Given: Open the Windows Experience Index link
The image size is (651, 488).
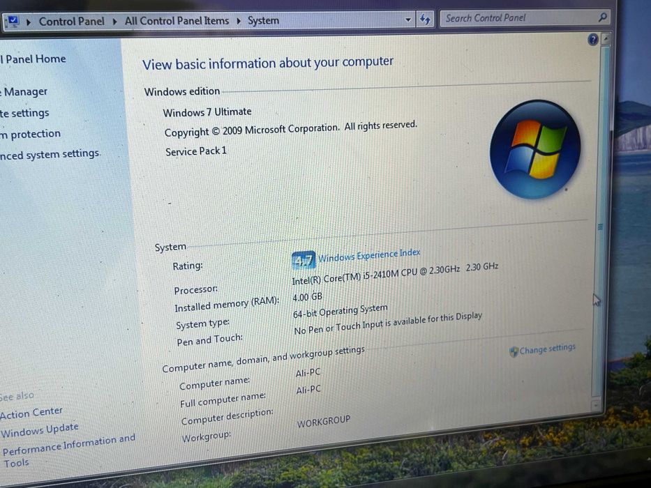Looking at the screenshot, I should click(369, 255).
